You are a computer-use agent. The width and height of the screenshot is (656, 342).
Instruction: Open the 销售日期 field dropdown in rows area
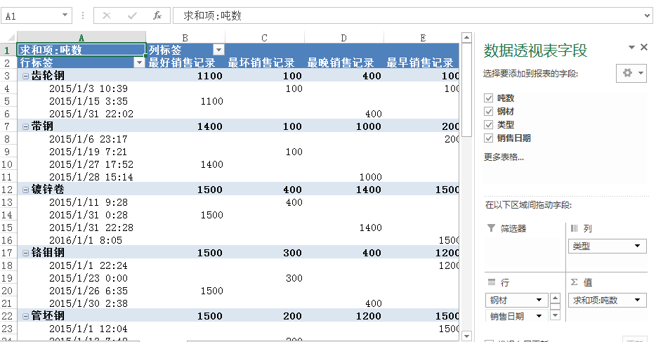click(539, 316)
